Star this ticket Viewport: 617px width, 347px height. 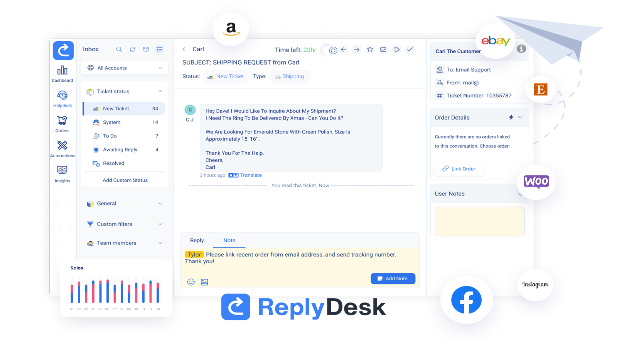tap(370, 49)
